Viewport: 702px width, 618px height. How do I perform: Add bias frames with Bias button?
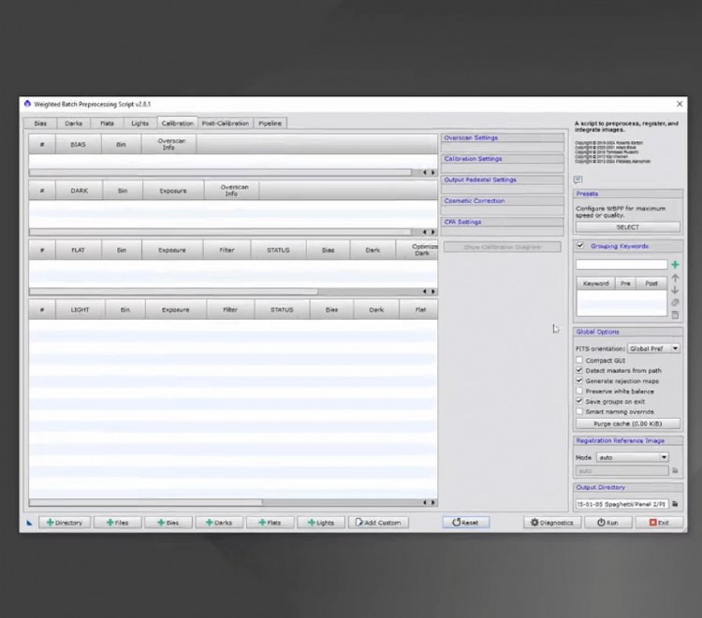coord(168,523)
